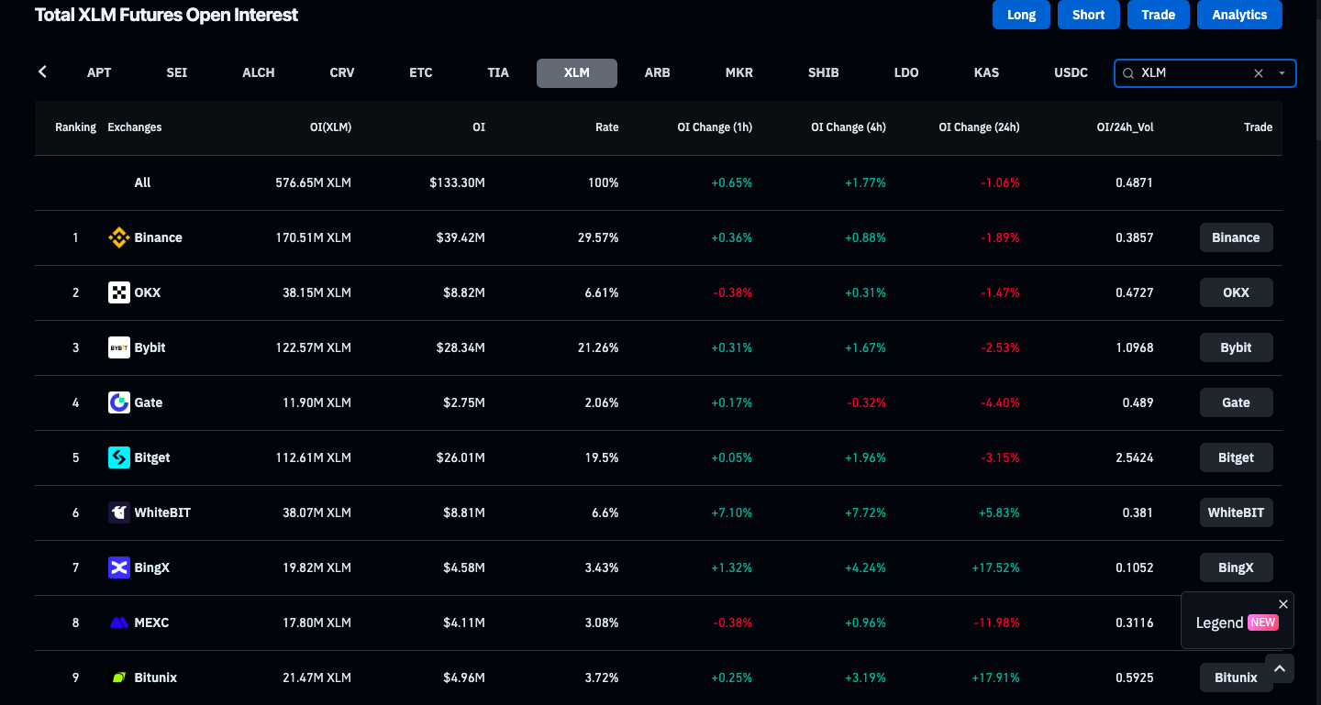
Task: Switch to the MKR coin tab
Action: 739,72
